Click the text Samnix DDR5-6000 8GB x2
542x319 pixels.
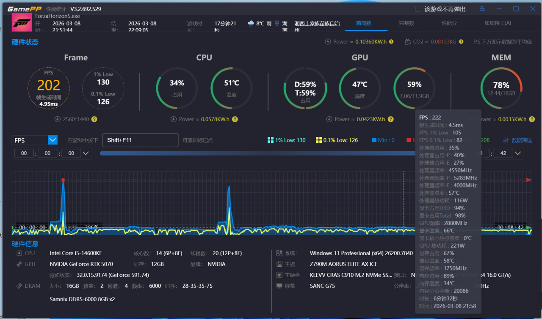(82, 299)
